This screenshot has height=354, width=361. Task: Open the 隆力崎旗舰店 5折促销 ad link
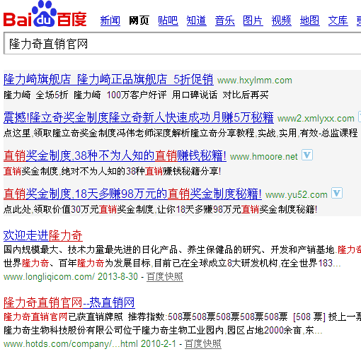click(108, 79)
